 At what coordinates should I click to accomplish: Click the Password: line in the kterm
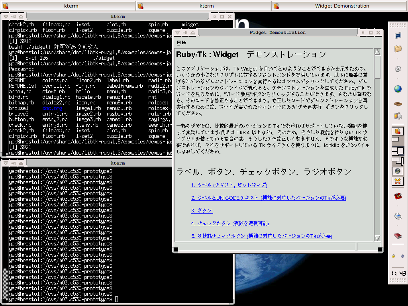tap(22, 69)
